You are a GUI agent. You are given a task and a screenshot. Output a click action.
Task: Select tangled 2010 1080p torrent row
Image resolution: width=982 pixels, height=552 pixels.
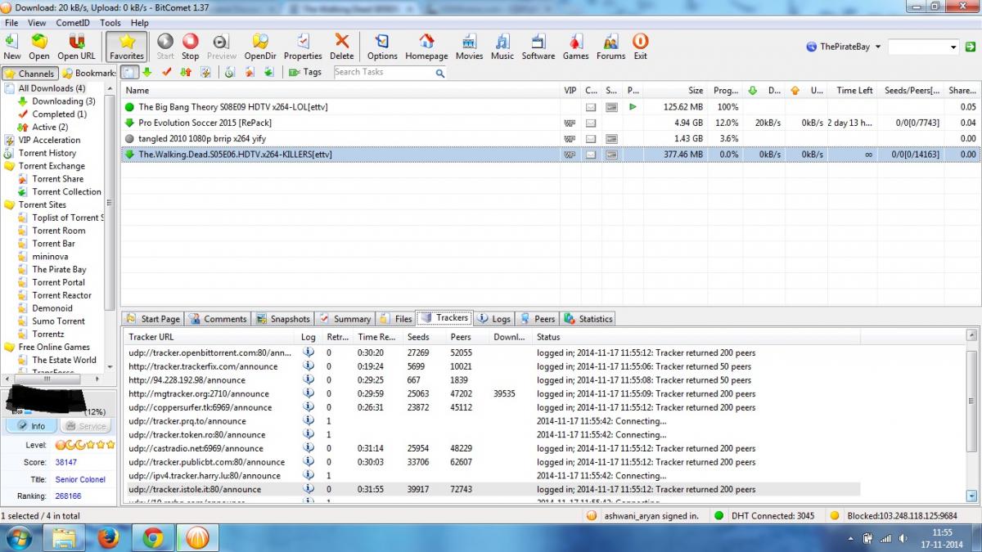point(550,138)
